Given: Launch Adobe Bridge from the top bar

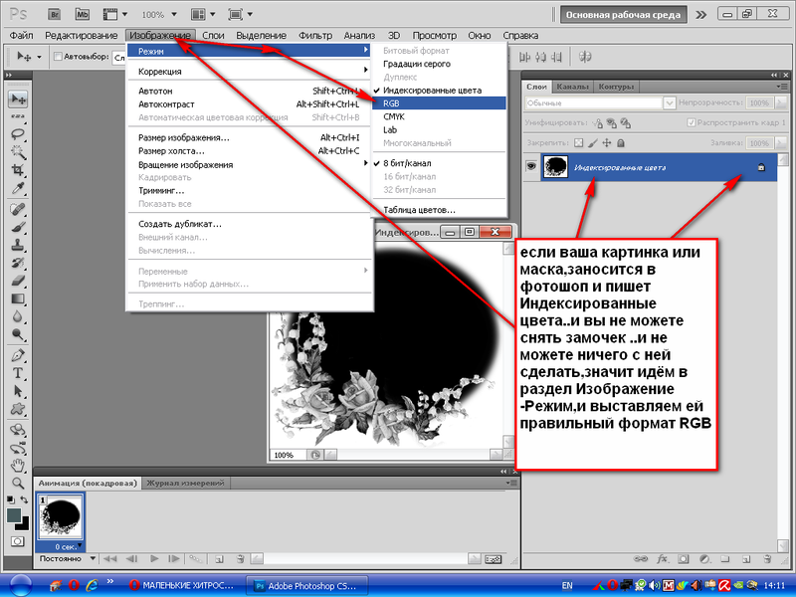Looking at the screenshot, I should [55, 14].
